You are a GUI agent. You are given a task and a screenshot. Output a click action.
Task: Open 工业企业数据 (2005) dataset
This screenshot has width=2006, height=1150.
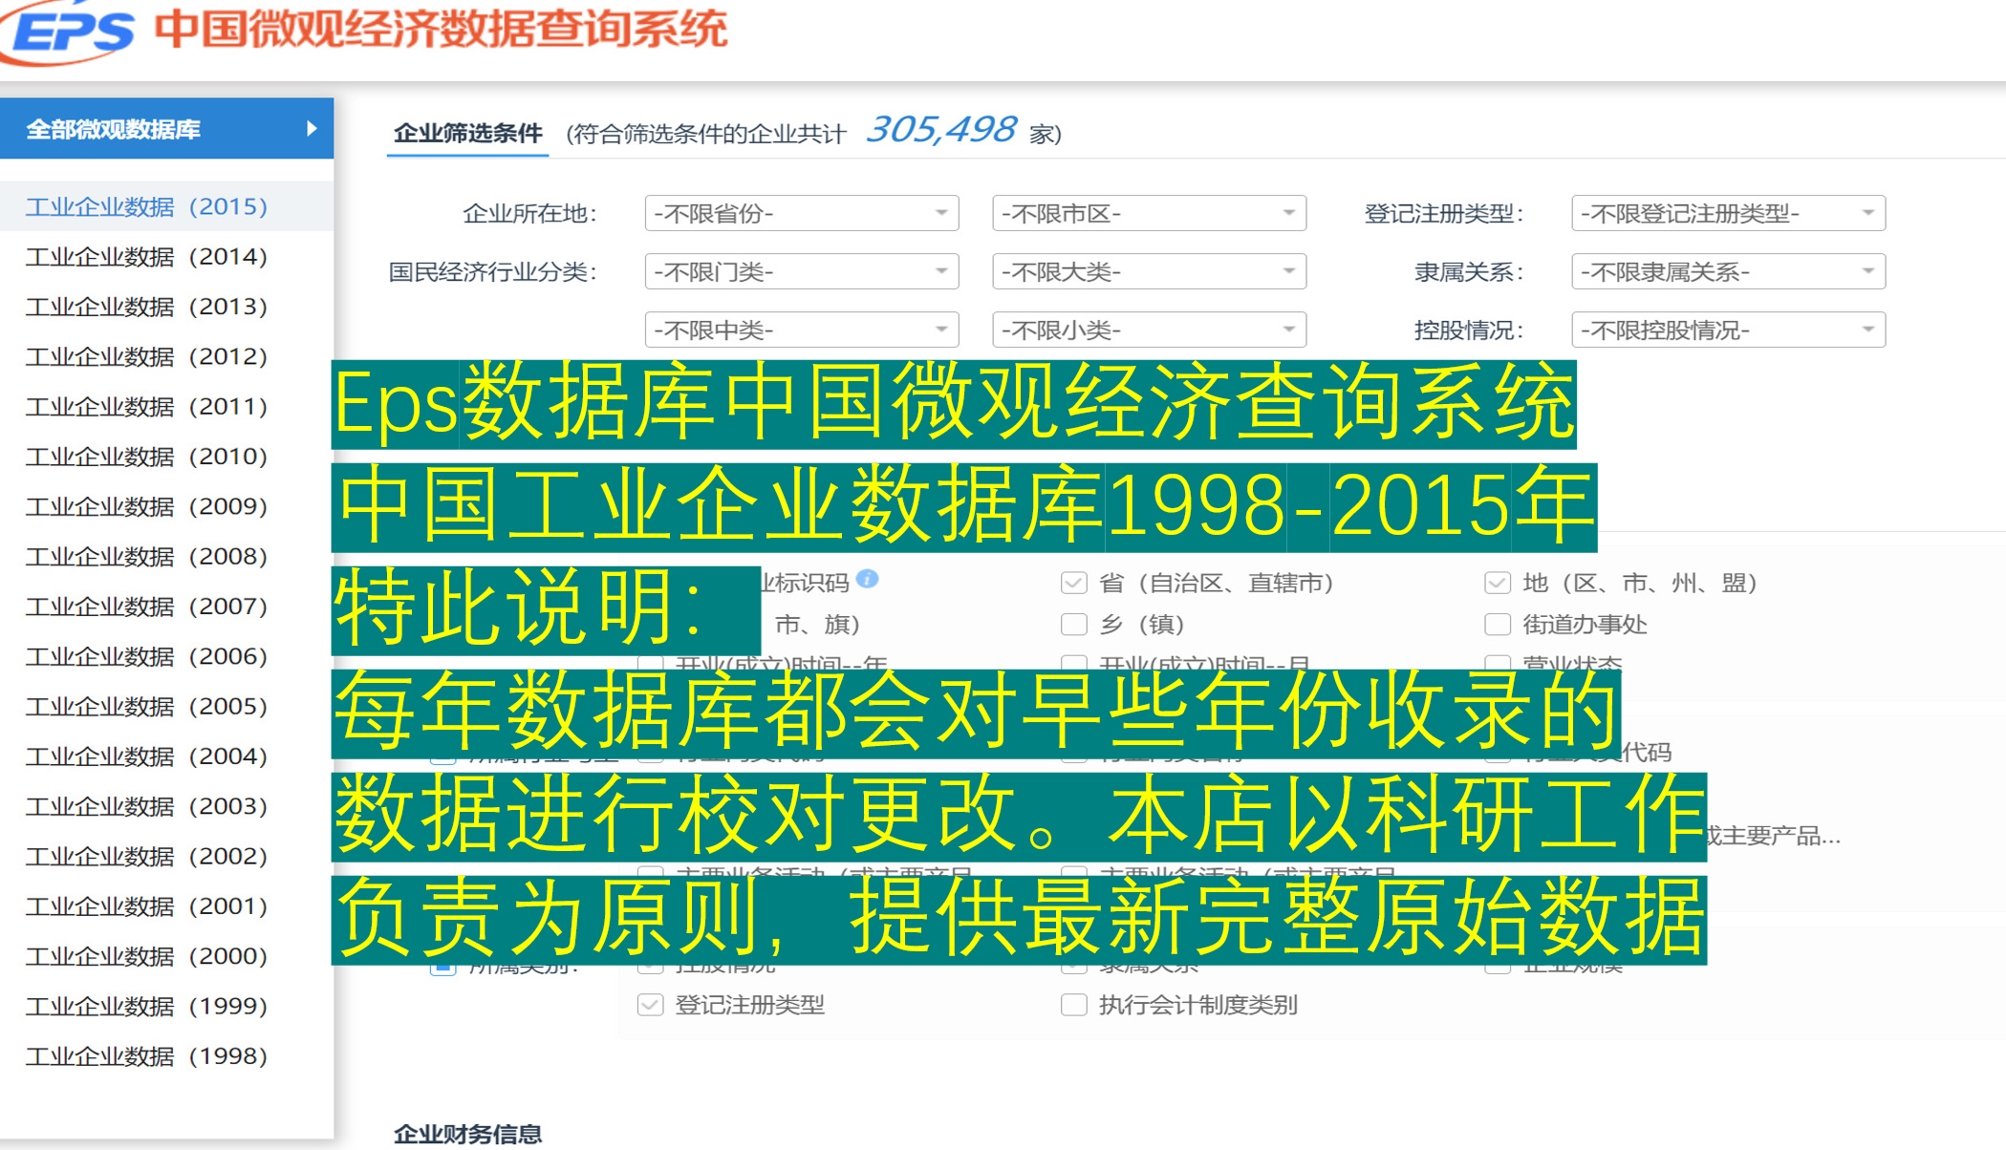(146, 706)
